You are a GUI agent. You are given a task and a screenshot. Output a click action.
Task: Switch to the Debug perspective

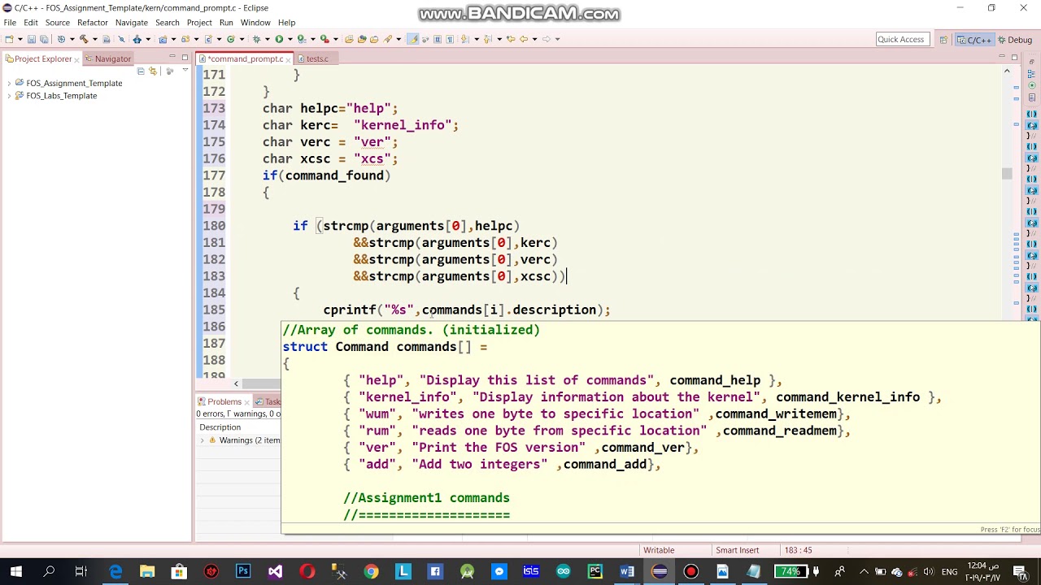point(1015,39)
